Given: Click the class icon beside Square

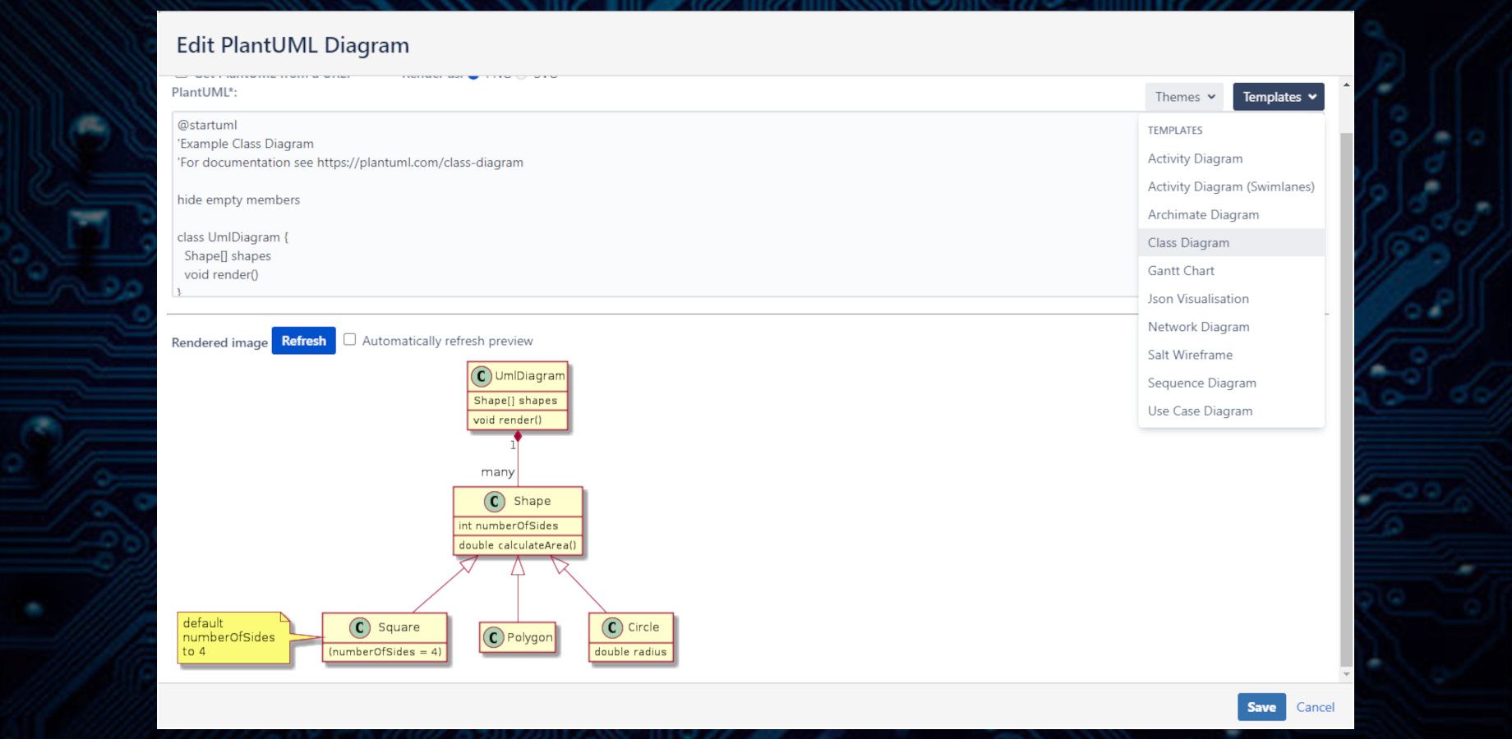Looking at the screenshot, I should point(359,627).
